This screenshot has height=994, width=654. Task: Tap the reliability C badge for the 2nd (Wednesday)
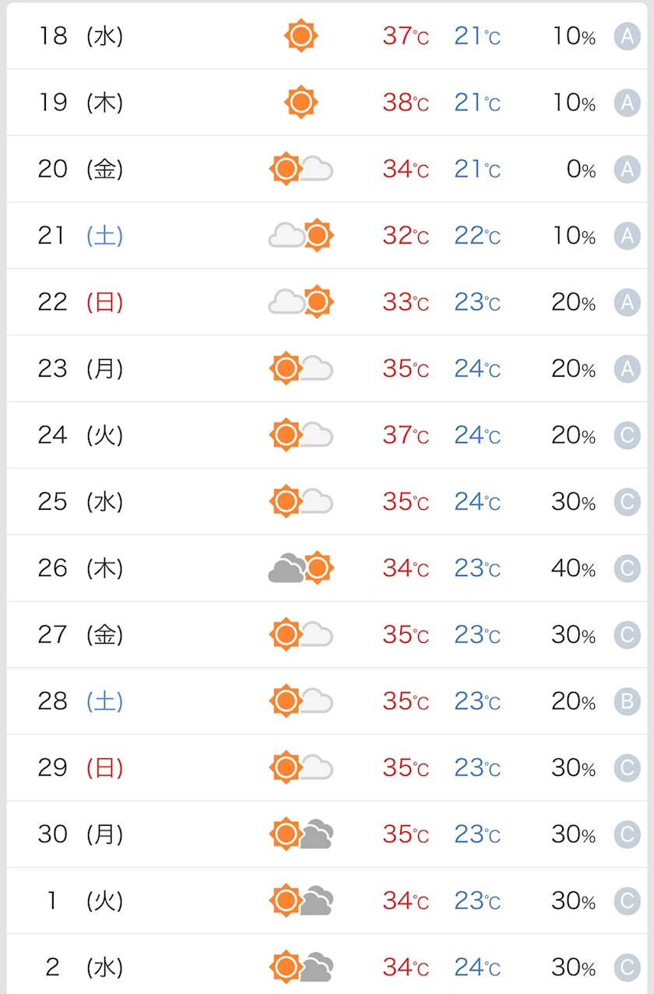click(x=627, y=968)
